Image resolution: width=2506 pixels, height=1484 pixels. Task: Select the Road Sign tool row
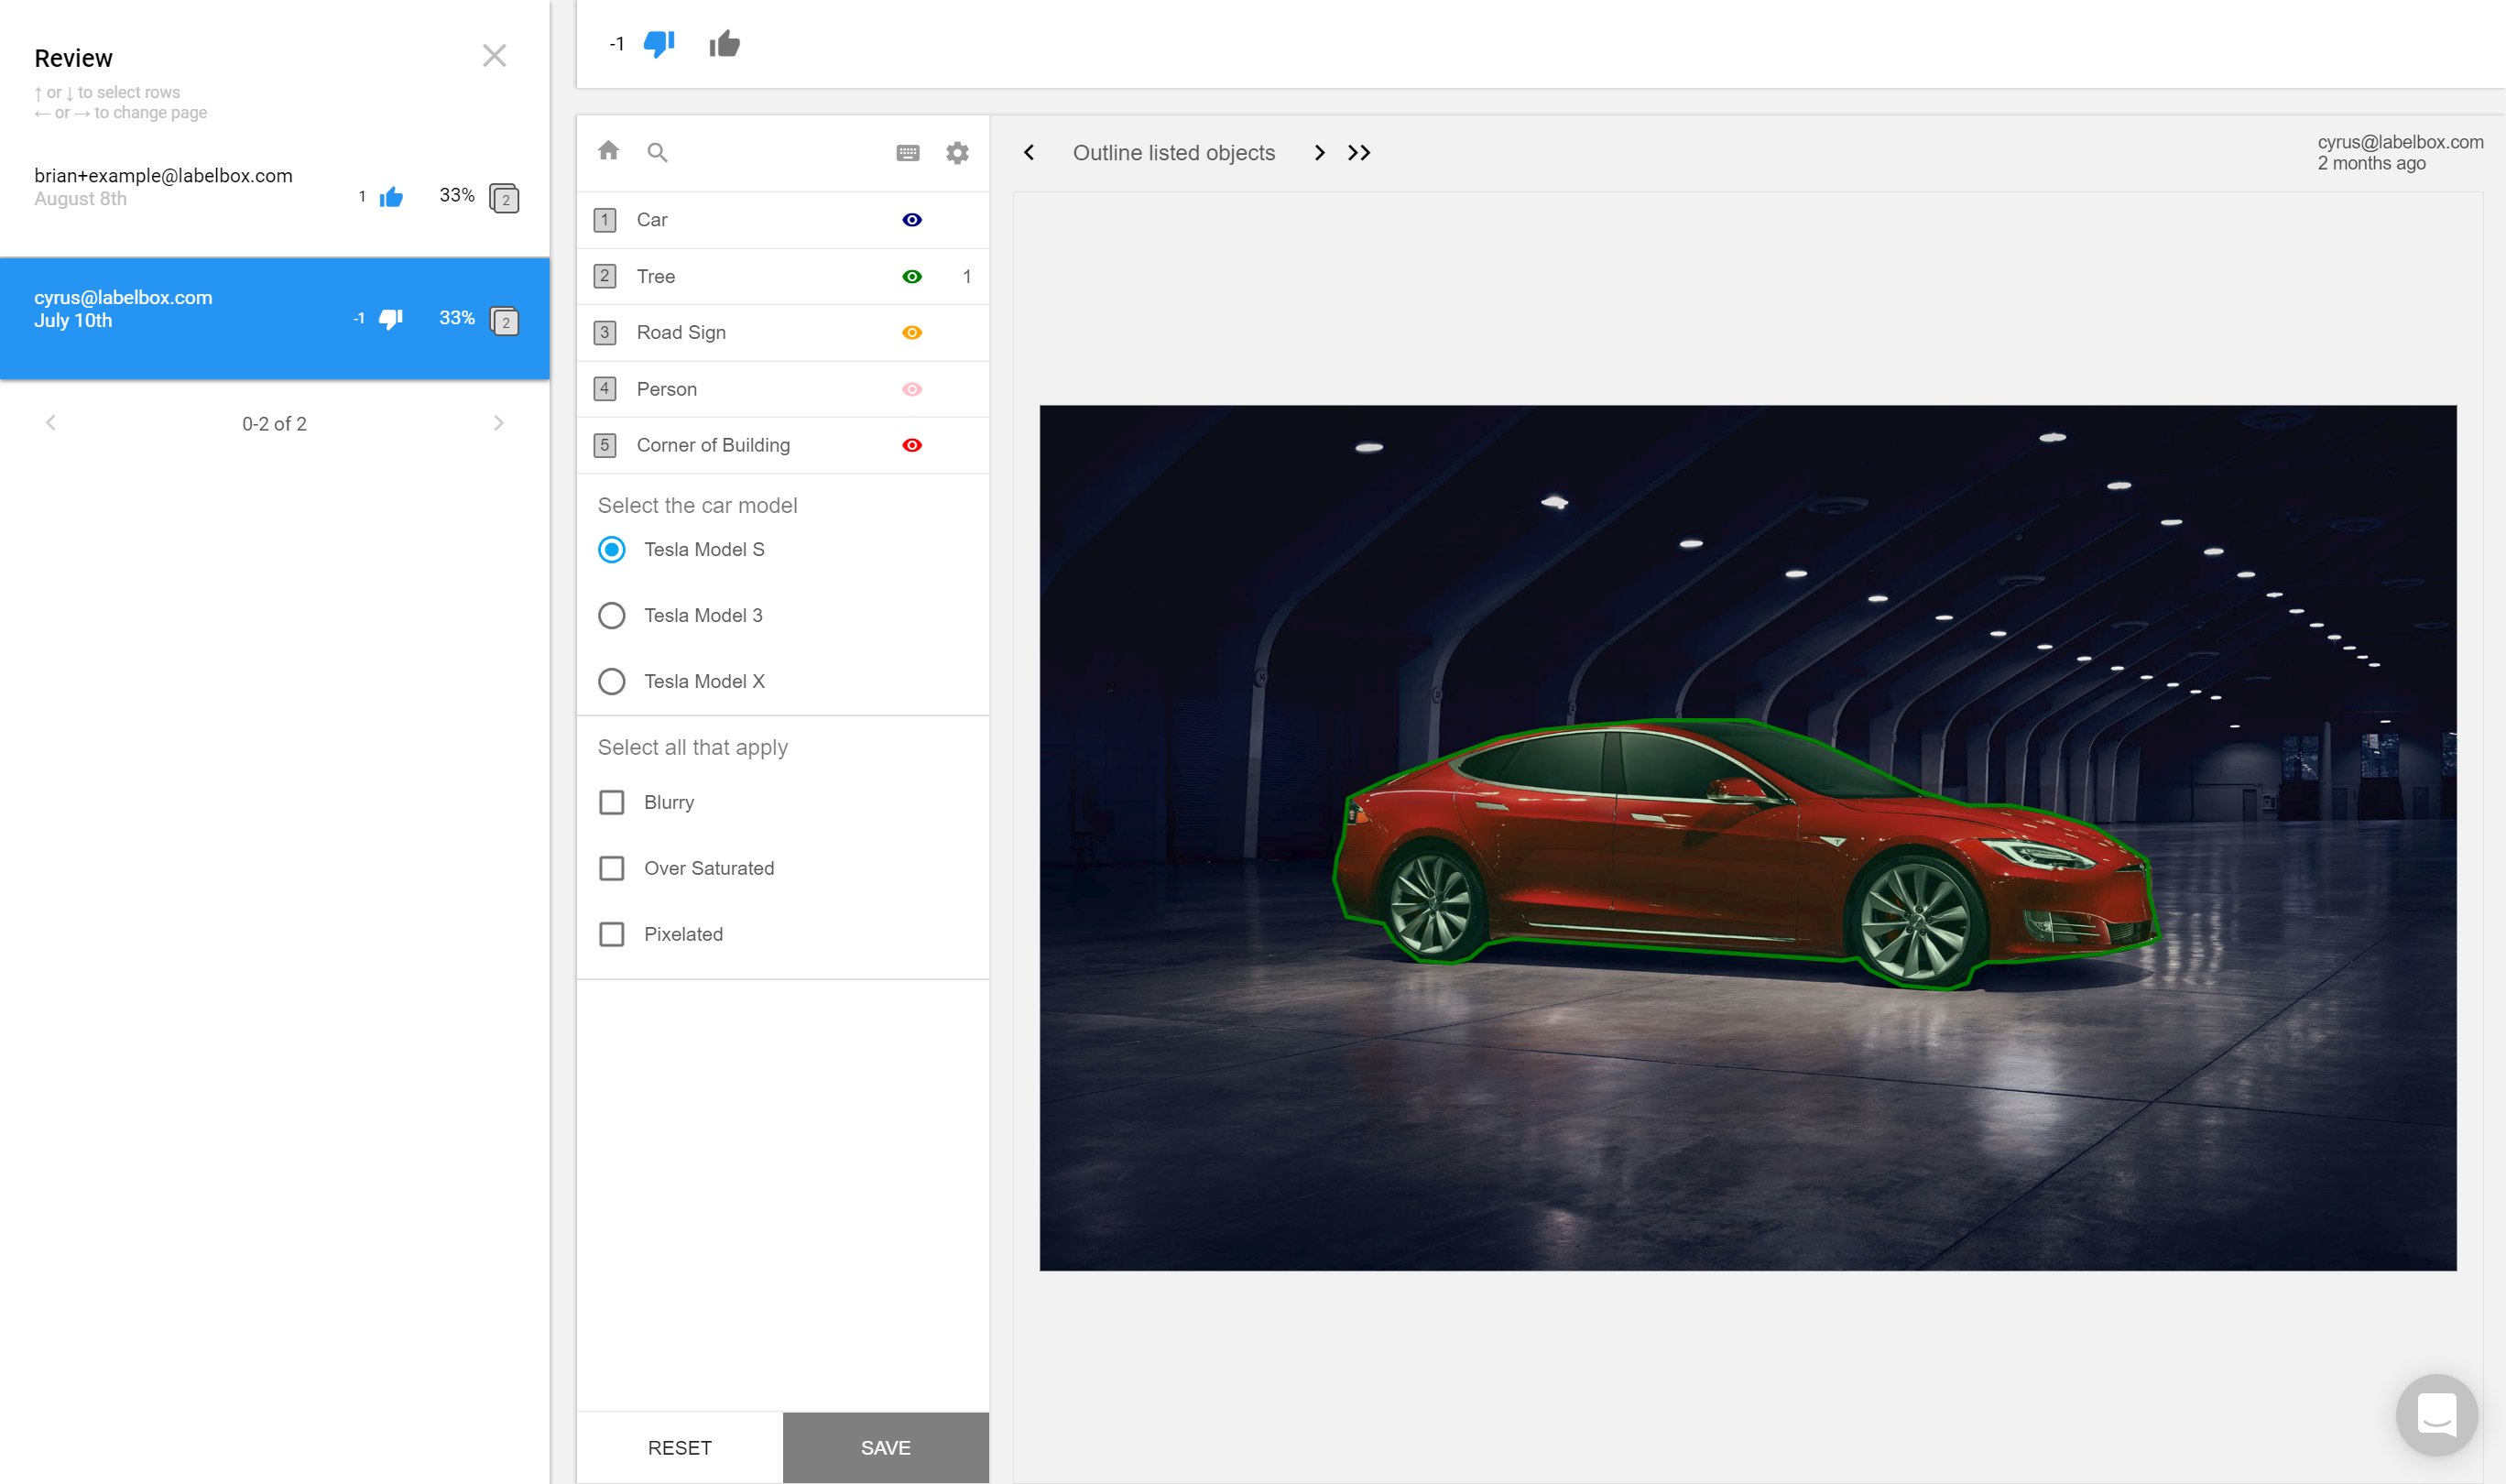point(783,333)
